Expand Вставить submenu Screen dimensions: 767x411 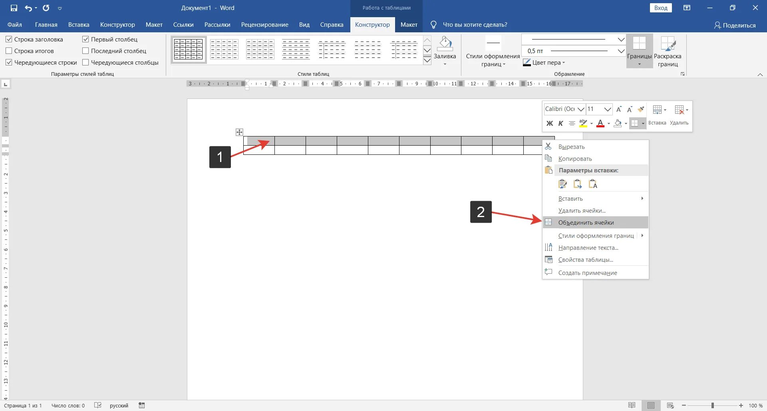(x=595, y=199)
